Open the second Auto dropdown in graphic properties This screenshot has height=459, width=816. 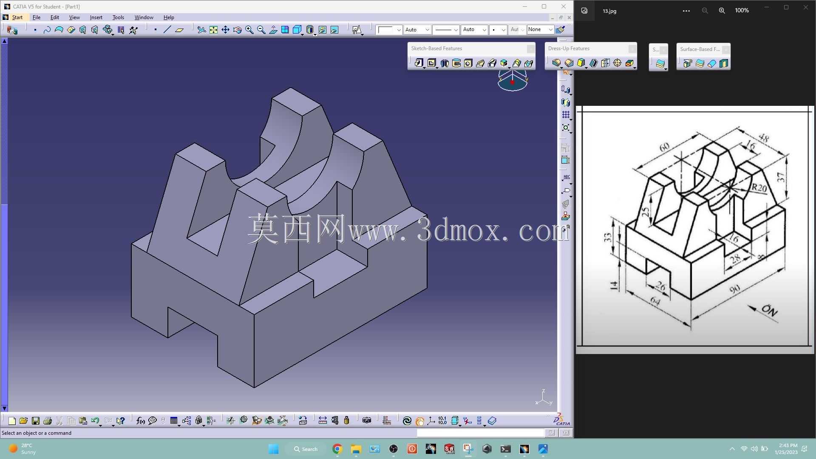484,30
